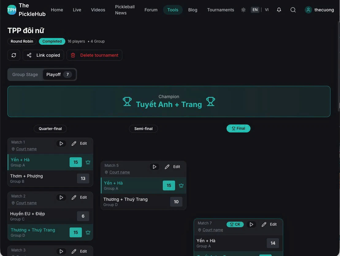Viewport: 340px width, 256px height.
Task: Open the search icon
Action: click(x=293, y=10)
